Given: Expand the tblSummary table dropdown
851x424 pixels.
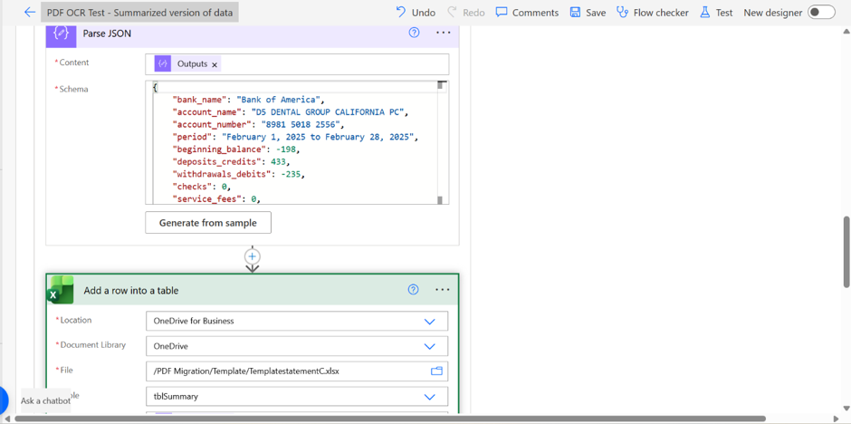Looking at the screenshot, I should coord(429,397).
